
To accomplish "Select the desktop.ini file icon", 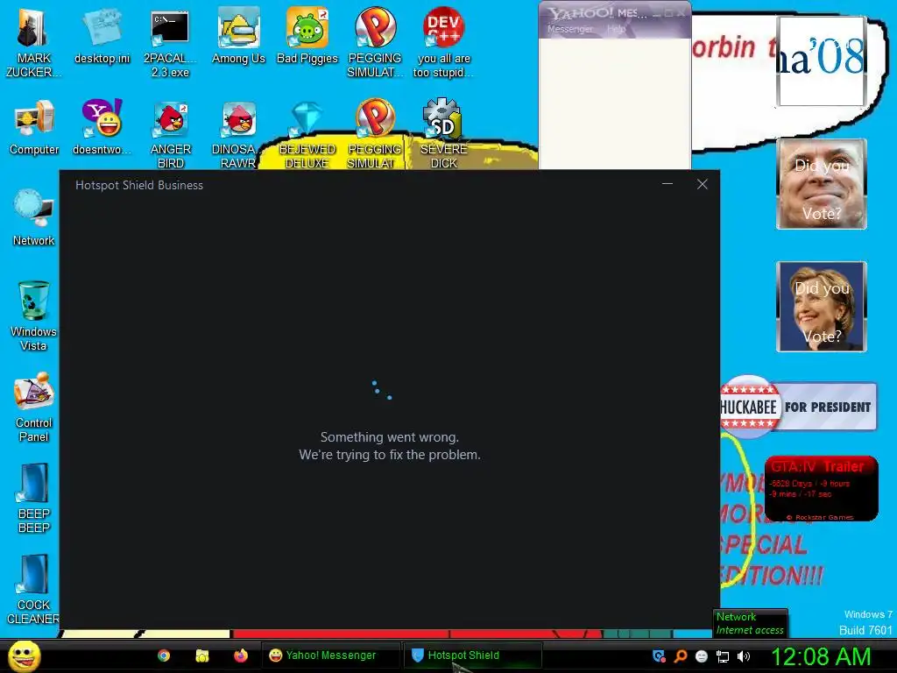I will (102, 37).
